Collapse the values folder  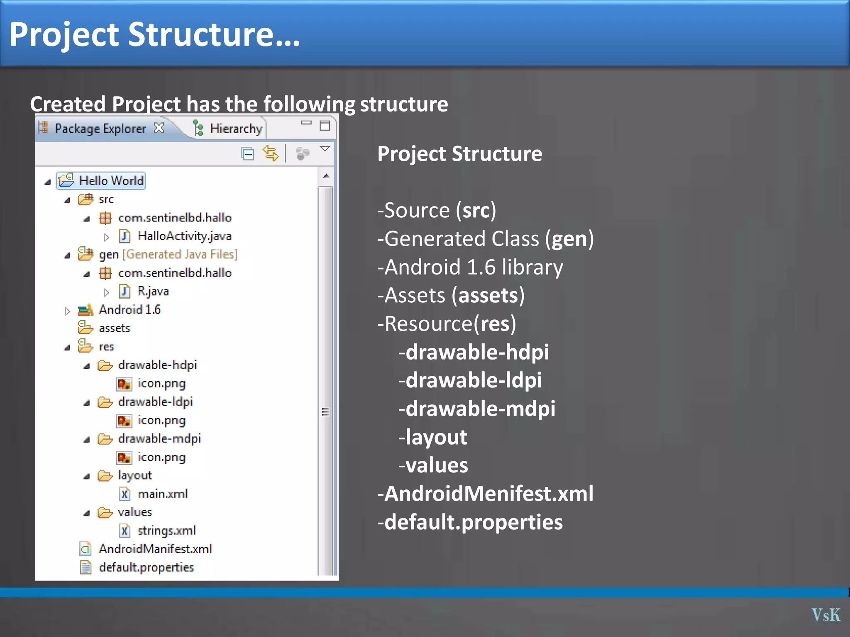(x=87, y=513)
